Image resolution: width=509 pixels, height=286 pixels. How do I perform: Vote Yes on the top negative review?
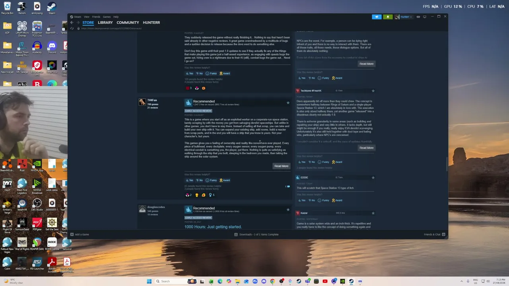(x=189, y=73)
